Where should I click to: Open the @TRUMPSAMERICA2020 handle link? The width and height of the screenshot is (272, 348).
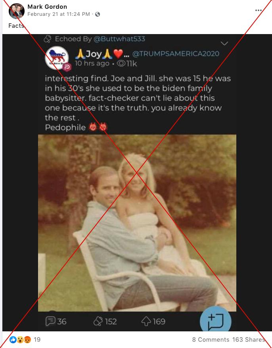click(176, 54)
